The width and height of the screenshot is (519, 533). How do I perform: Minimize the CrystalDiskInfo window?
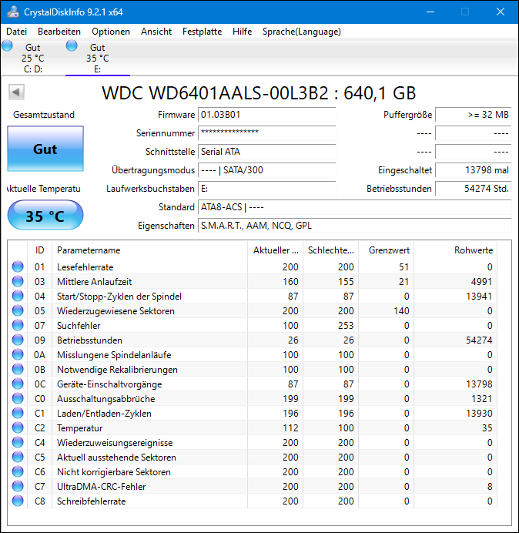click(x=430, y=12)
